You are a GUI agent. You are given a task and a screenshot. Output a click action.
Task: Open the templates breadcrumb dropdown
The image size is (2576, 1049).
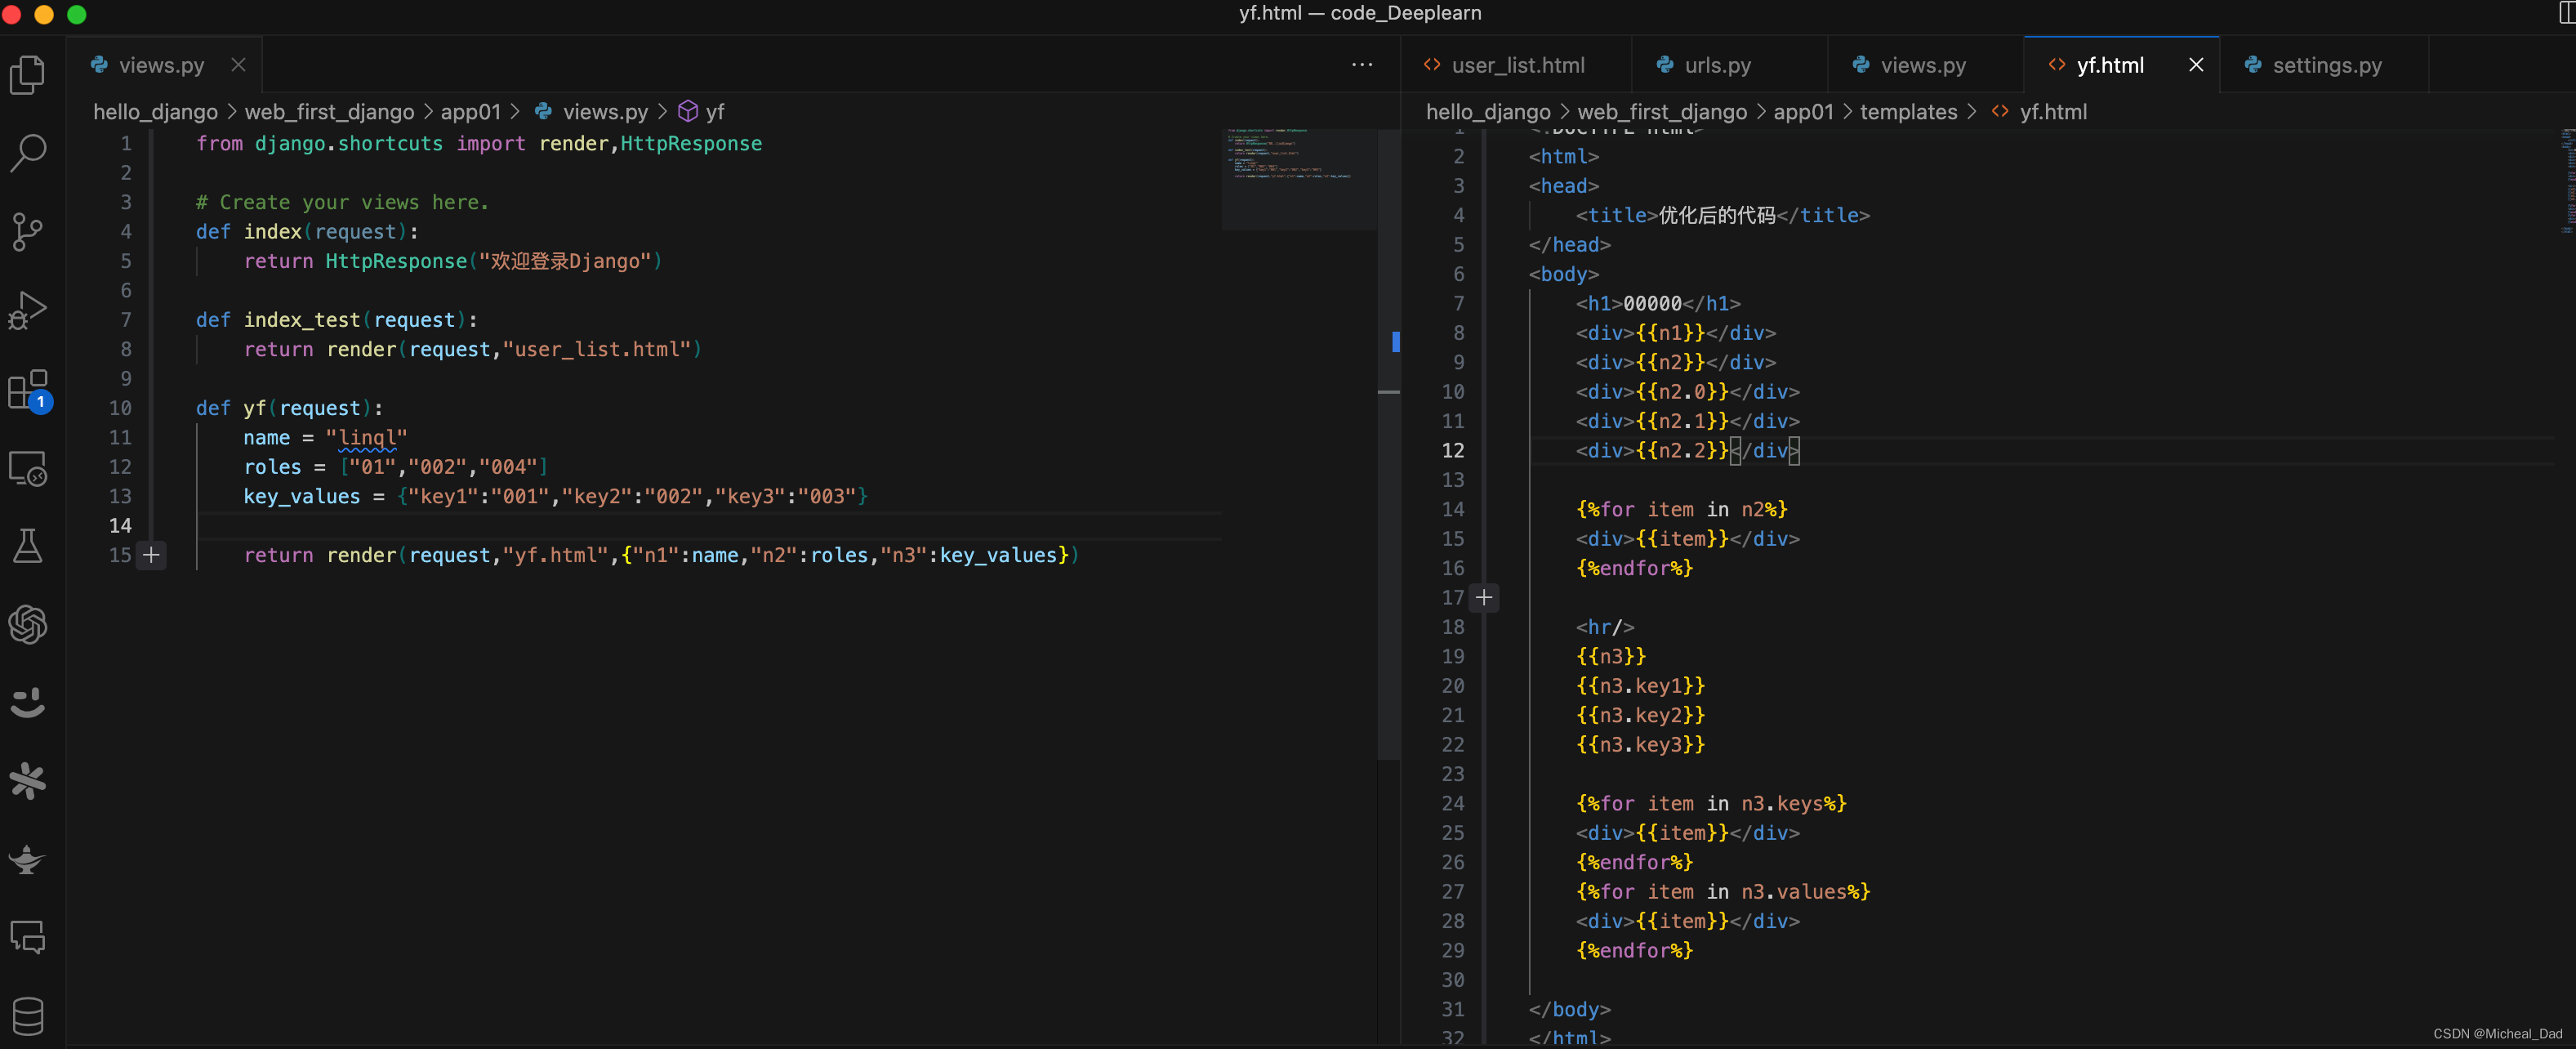(x=1908, y=112)
